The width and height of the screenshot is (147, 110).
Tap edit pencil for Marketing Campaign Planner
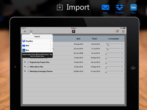(28, 71)
